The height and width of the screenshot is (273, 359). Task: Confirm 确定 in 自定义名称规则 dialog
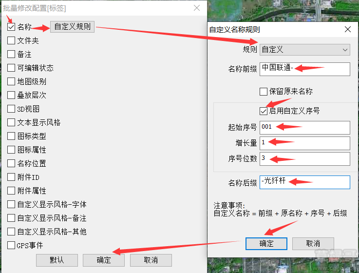pos(266,243)
